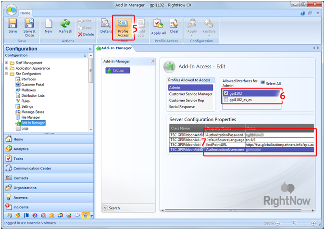
Task: Uncheck the gpi1102 interface checkbox
Action: pyautogui.click(x=226, y=92)
